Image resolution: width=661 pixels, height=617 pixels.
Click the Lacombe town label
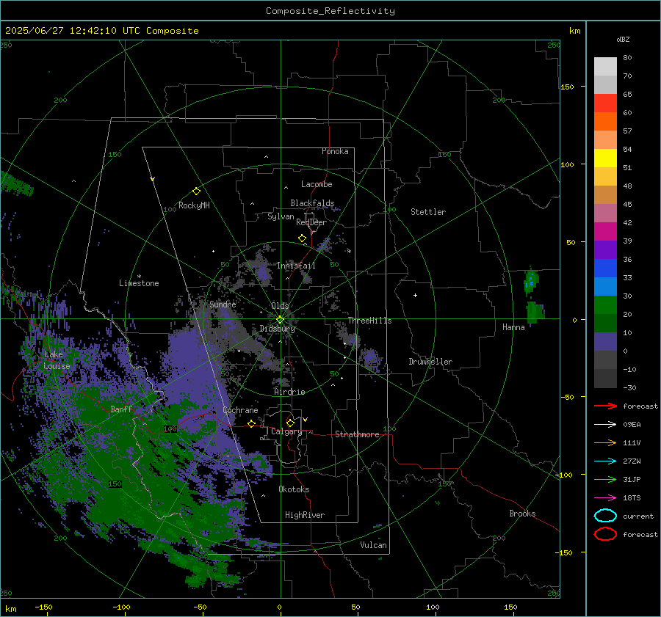point(317,184)
